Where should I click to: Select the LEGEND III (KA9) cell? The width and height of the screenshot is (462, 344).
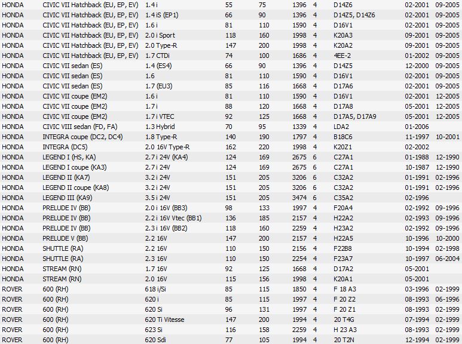coord(67,198)
